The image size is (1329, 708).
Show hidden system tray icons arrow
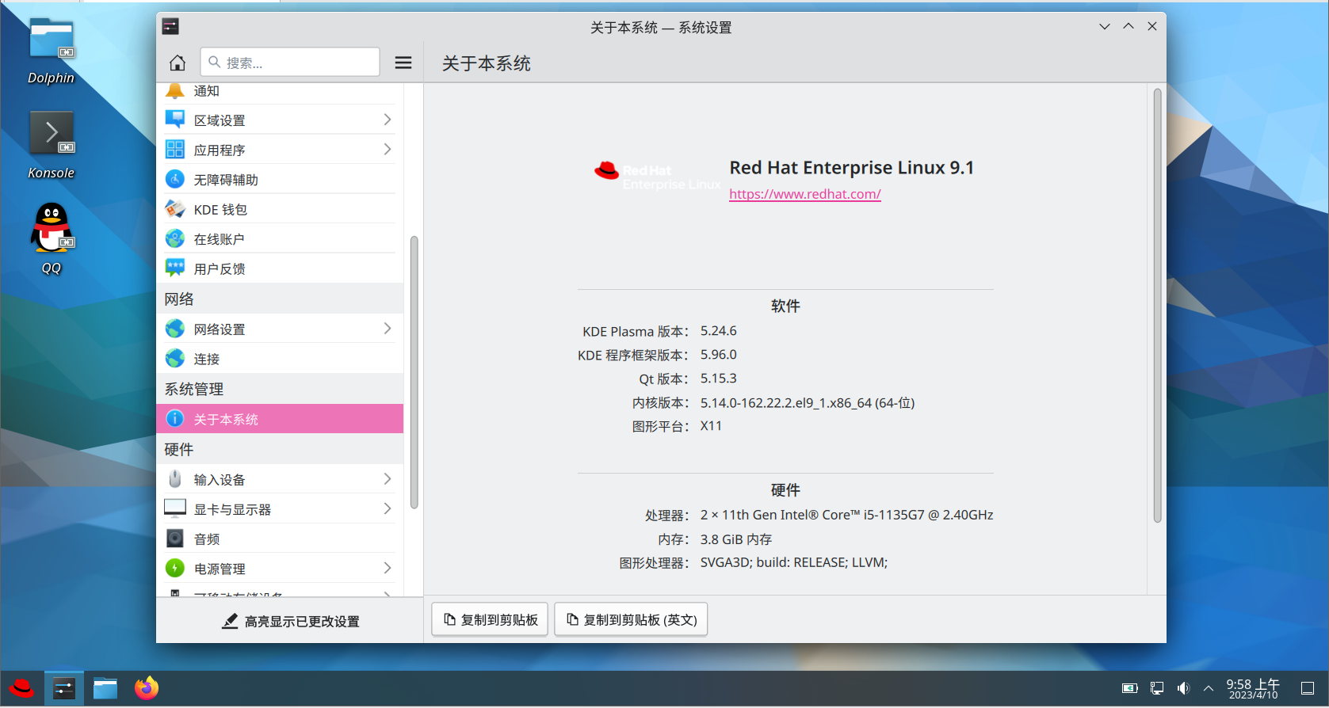1209,688
